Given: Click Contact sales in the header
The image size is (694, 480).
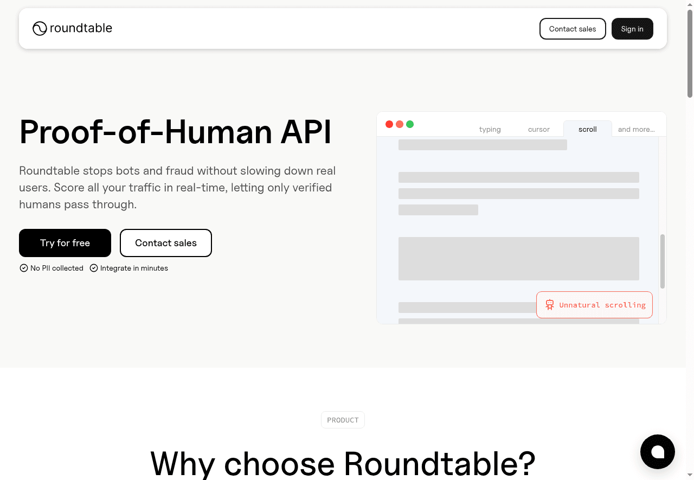Looking at the screenshot, I should 573,29.
